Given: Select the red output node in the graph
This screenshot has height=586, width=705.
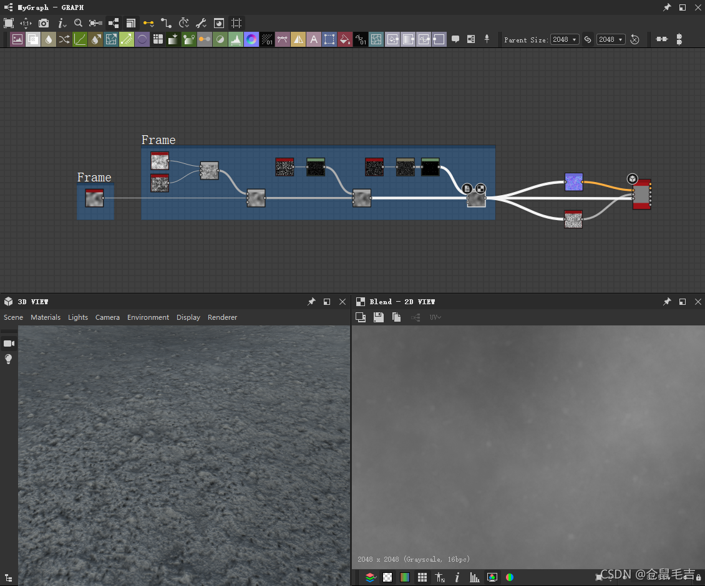Looking at the screenshot, I should click(x=641, y=195).
